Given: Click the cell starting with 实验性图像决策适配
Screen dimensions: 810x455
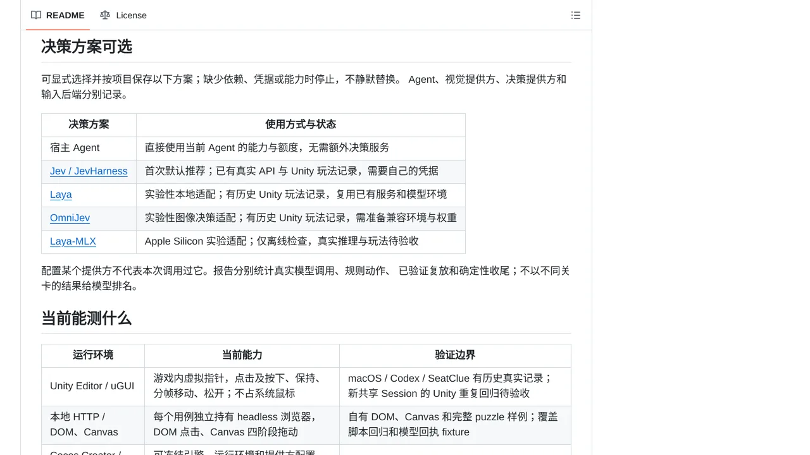Looking at the screenshot, I should pyautogui.click(x=301, y=218).
